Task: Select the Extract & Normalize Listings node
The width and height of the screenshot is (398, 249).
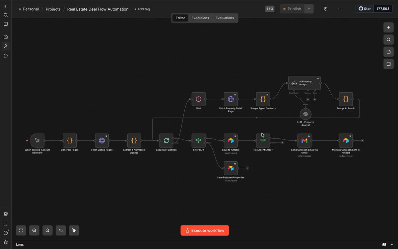Action: click(134, 141)
